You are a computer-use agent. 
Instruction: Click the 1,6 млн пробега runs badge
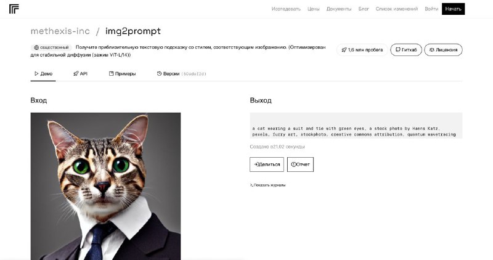pos(362,50)
